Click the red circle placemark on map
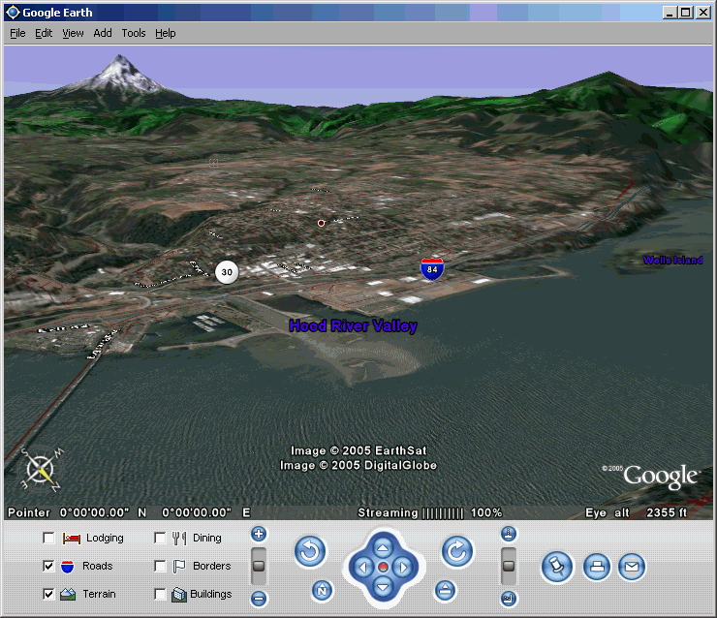The width and height of the screenshot is (717, 618). tap(321, 223)
